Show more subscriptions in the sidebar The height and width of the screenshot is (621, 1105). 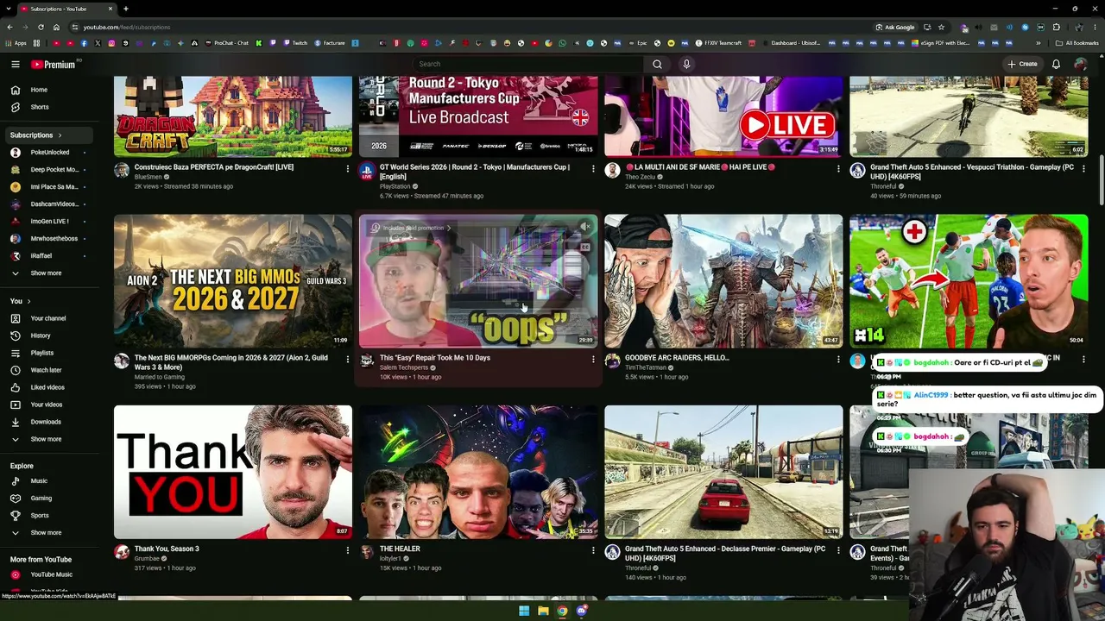47,273
